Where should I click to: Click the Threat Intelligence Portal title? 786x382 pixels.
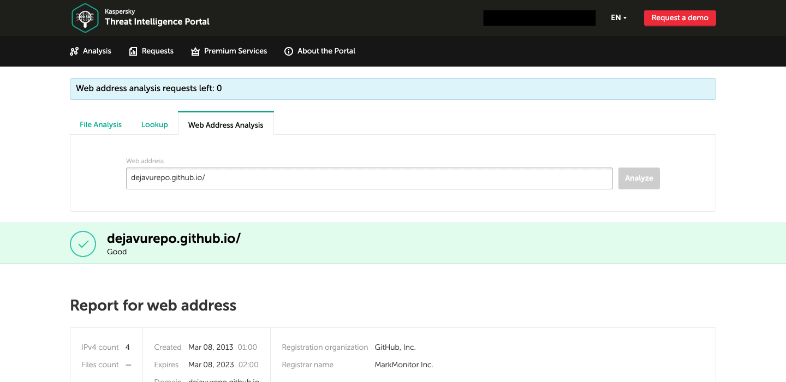click(157, 22)
